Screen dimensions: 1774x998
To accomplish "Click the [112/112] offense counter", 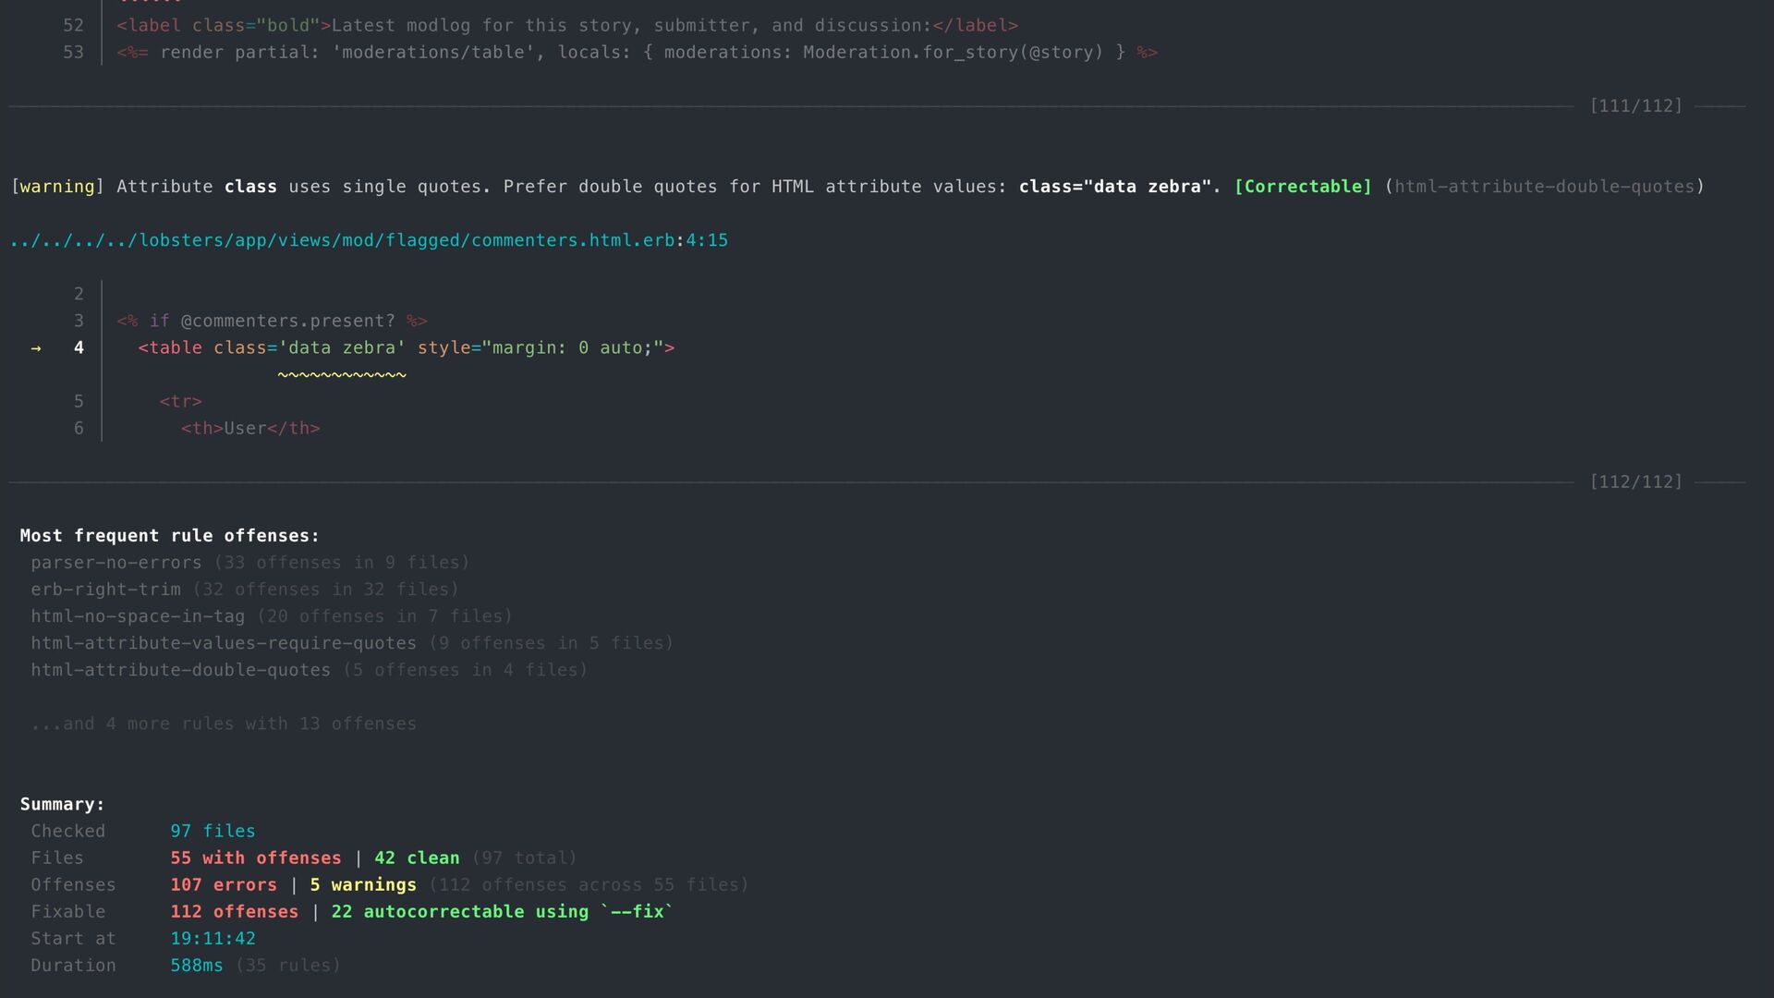I will point(1635,482).
